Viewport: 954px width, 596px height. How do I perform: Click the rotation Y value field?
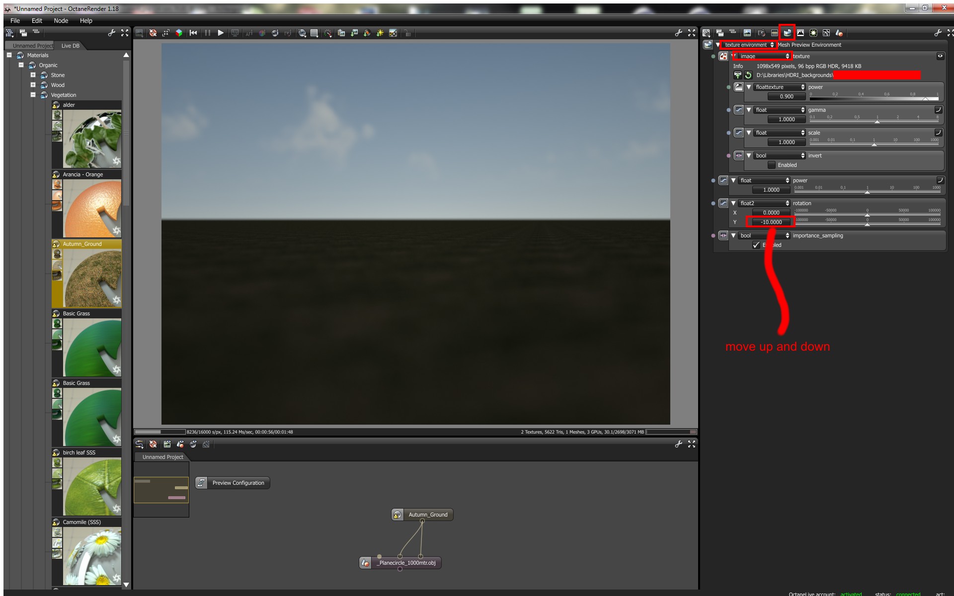coord(771,222)
